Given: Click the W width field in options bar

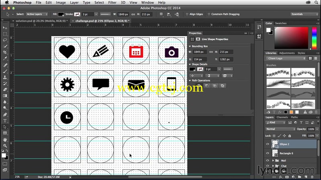Looking at the screenshot, I should click(x=123, y=14).
